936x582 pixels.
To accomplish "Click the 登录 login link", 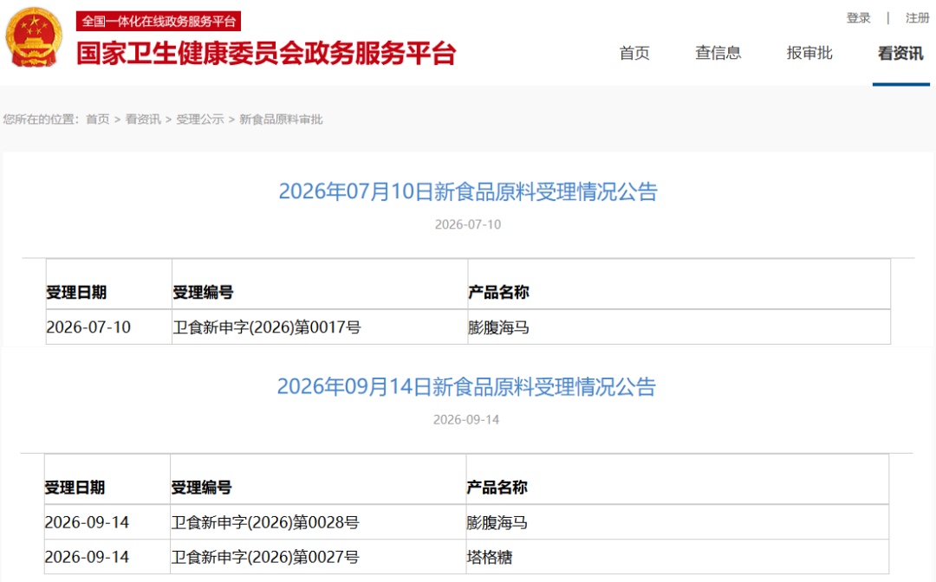I will point(858,18).
